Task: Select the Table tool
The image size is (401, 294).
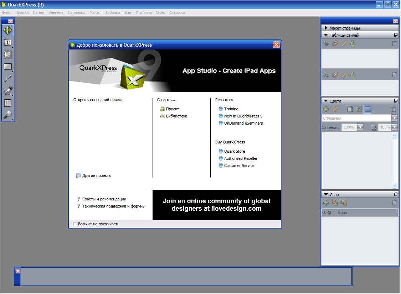Action: pyautogui.click(x=8, y=103)
